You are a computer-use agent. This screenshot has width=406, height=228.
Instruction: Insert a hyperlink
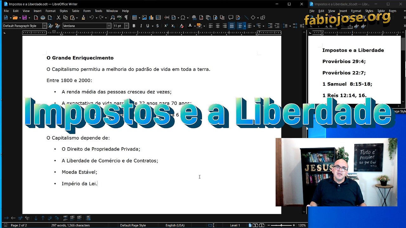pyautogui.click(x=194, y=18)
